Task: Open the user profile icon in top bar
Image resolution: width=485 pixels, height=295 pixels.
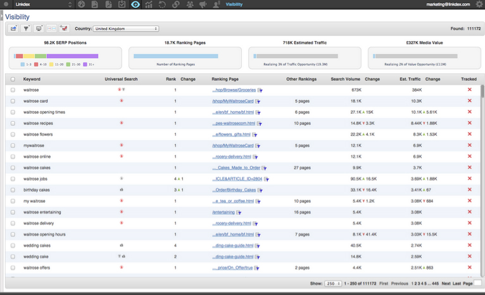Action: tap(216, 4)
